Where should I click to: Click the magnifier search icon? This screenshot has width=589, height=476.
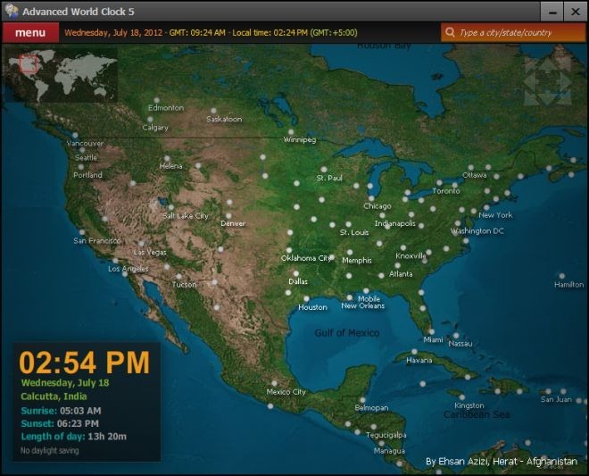coord(450,32)
